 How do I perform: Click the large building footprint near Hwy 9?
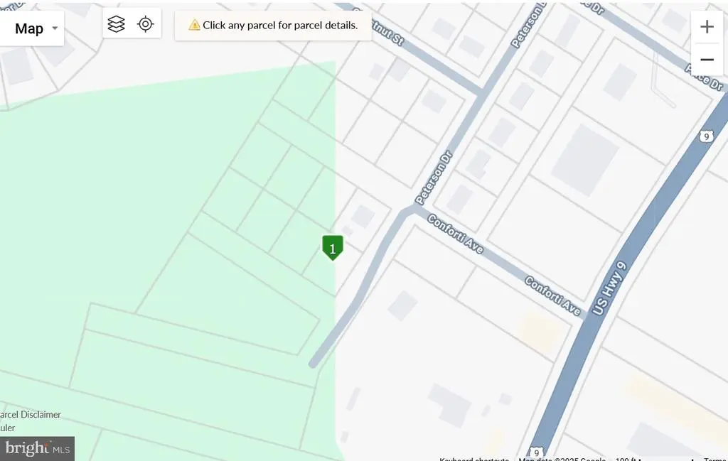(x=585, y=160)
